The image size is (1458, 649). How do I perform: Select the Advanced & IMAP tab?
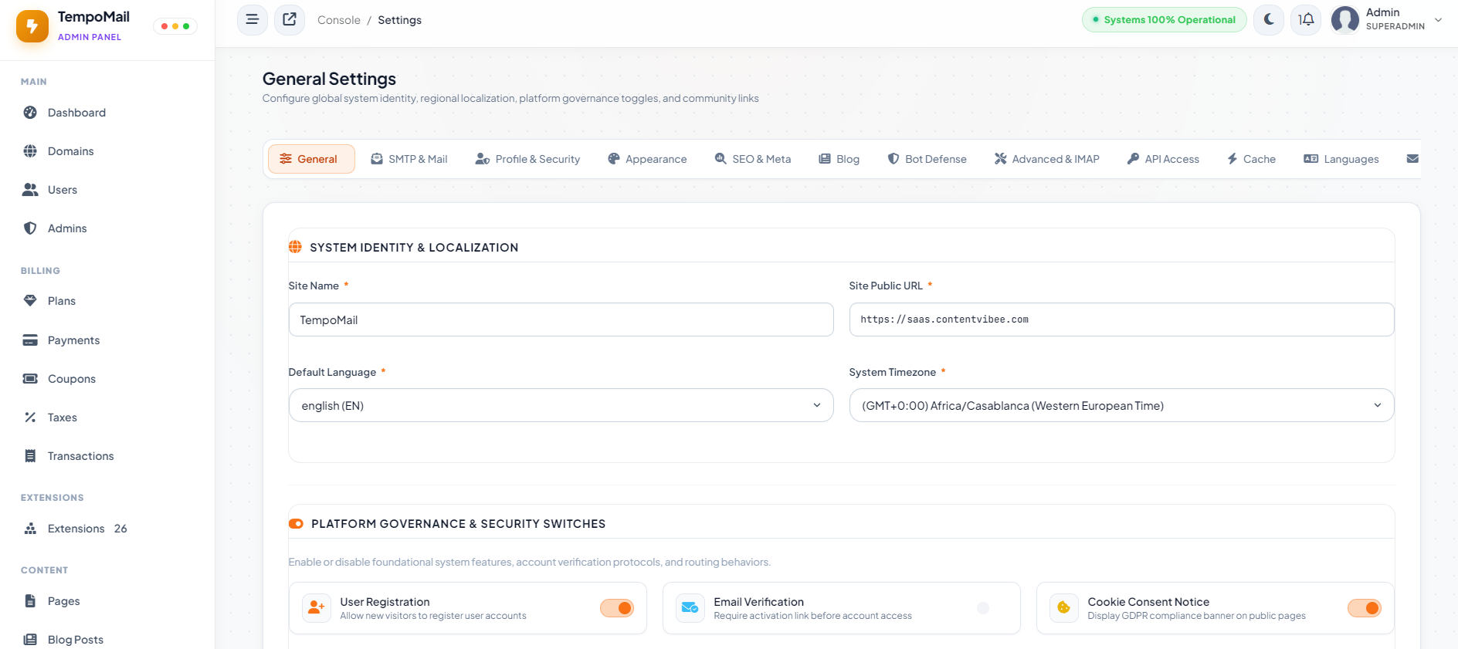[x=1047, y=159]
